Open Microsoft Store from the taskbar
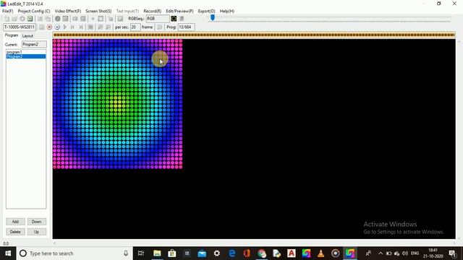Viewport: 463px width, 260px height. [x=172, y=253]
